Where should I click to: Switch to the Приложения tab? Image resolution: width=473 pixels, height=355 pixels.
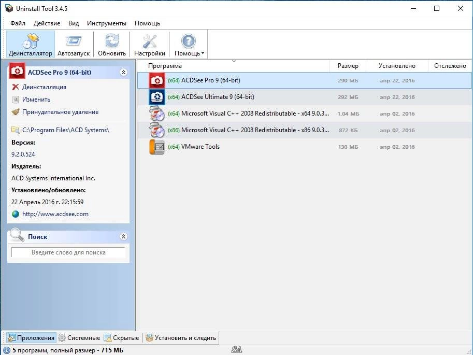[x=32, y=338]
